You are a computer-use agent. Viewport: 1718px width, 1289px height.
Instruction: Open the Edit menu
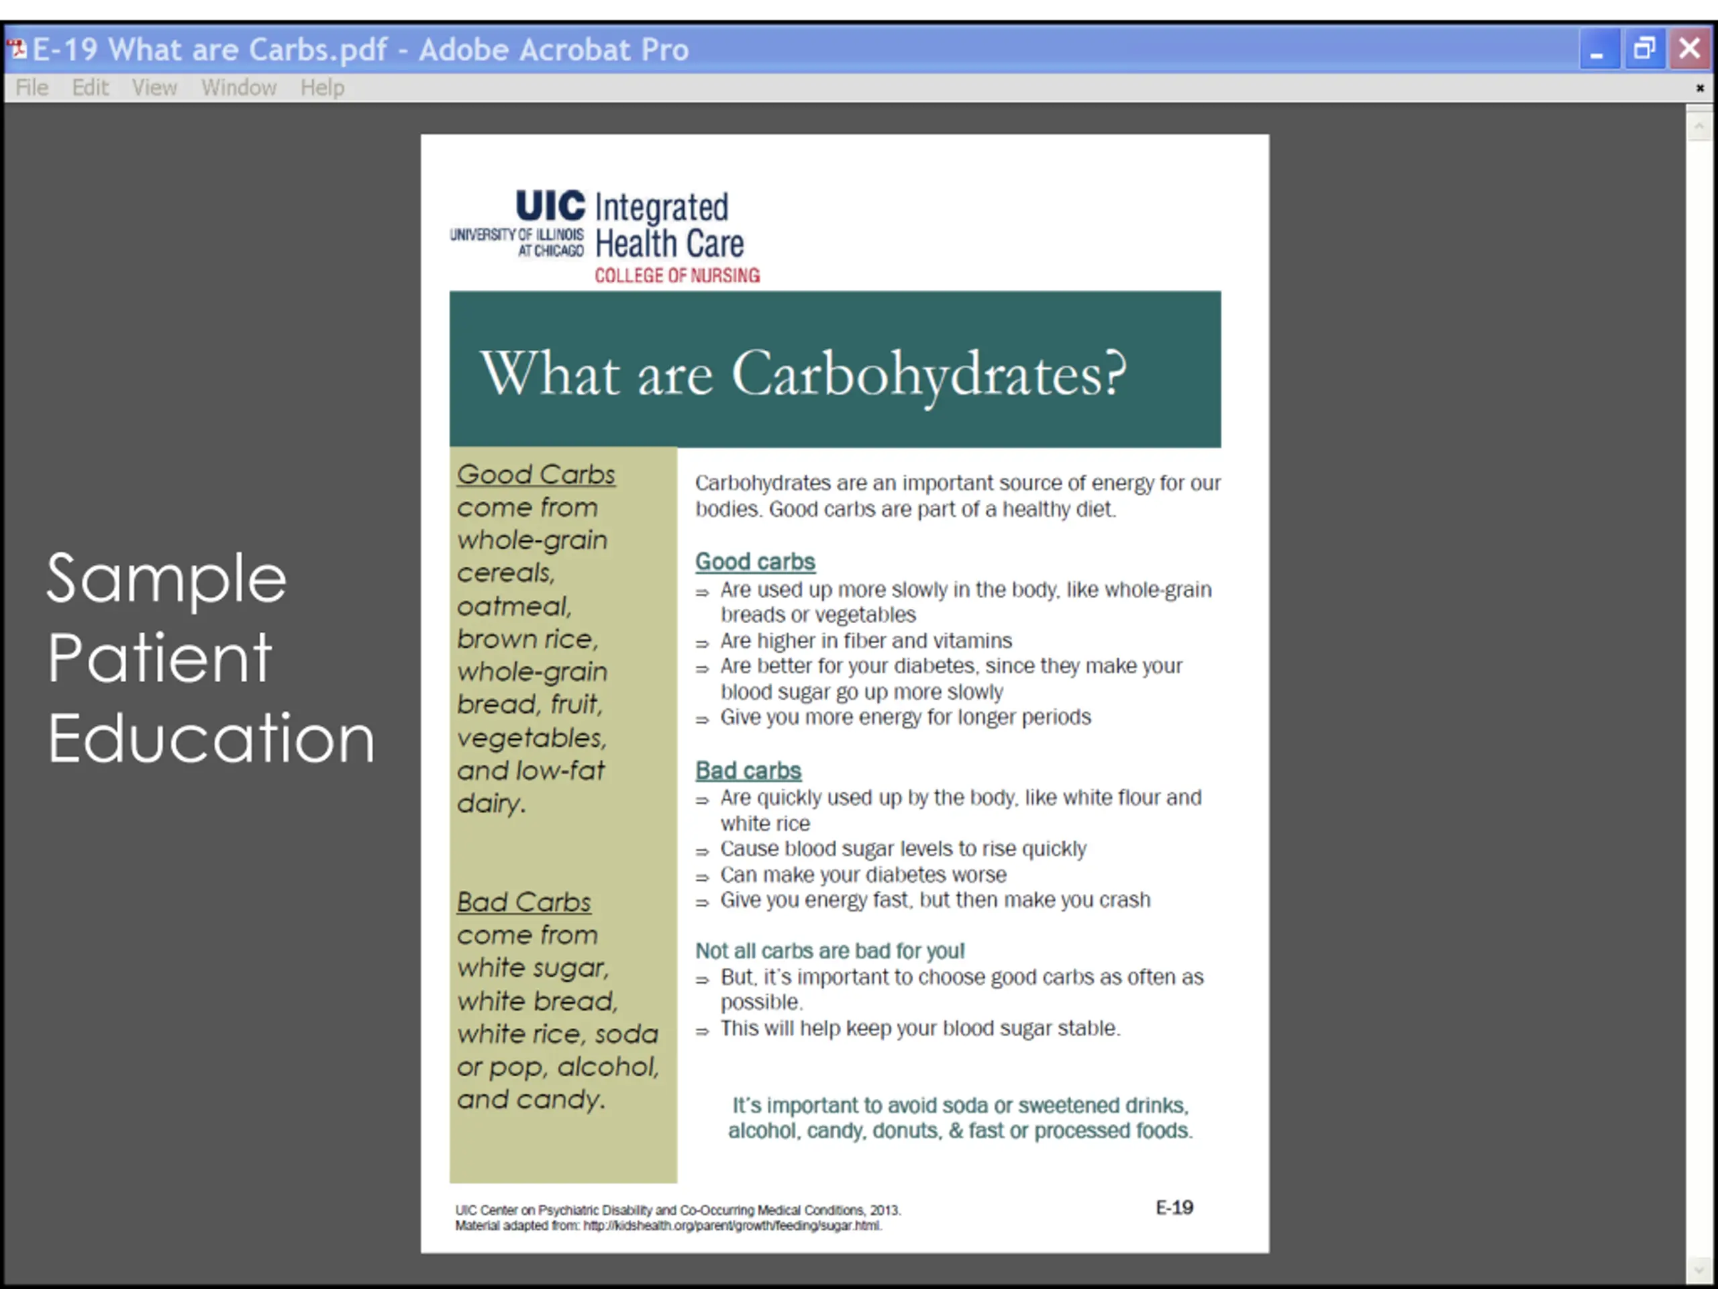(90, 88)
